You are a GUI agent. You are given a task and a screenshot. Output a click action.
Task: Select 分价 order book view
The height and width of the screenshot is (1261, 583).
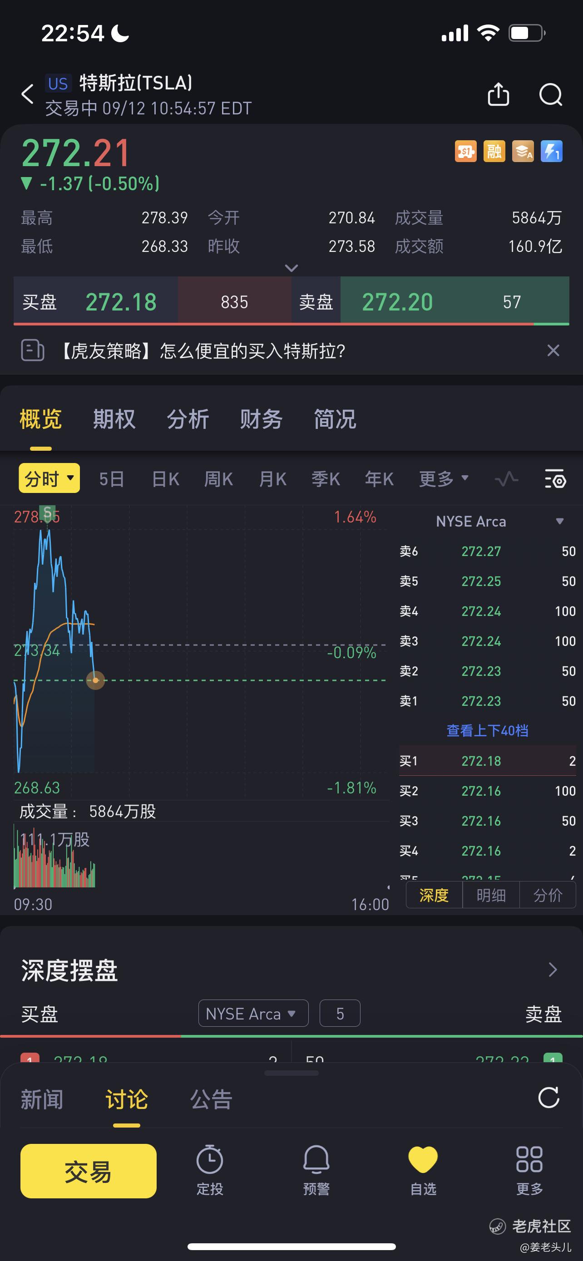pyautogui.click(x=548, y=895)
